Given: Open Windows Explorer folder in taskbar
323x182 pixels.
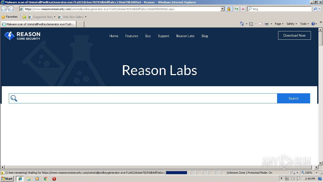Looking at the screenshot, I should 29,179.
